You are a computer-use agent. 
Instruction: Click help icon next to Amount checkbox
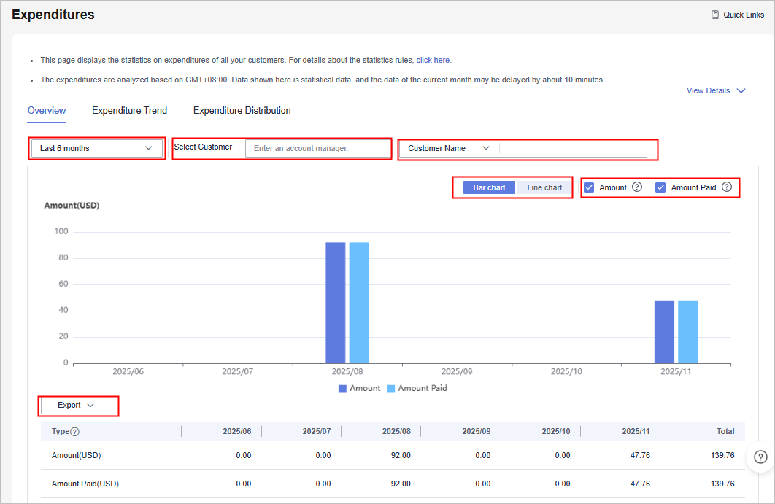tap(636, 187)
